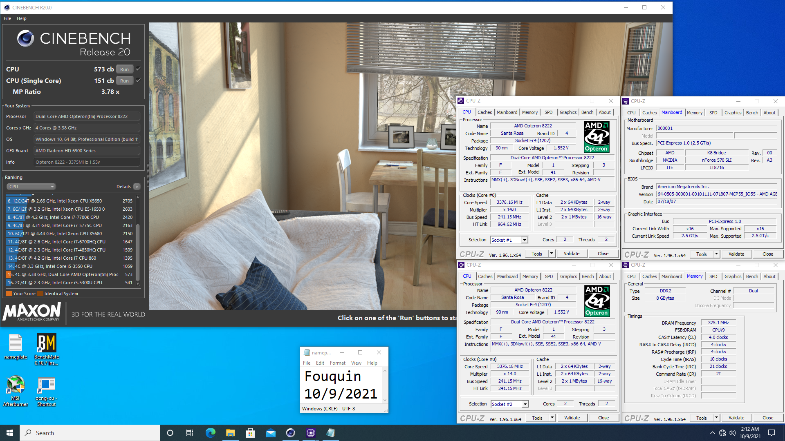Expand Tools dropdown arrow in Memory CPU-Z
Viewport: 785px width, 441px height.
(716, 418)
